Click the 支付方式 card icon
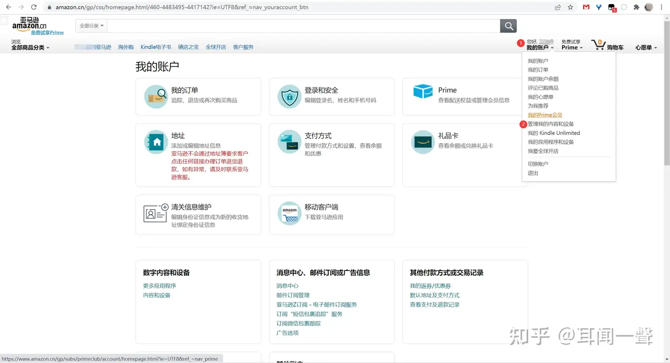The height and width of the screenshot is (363, 670). (289, 142)
